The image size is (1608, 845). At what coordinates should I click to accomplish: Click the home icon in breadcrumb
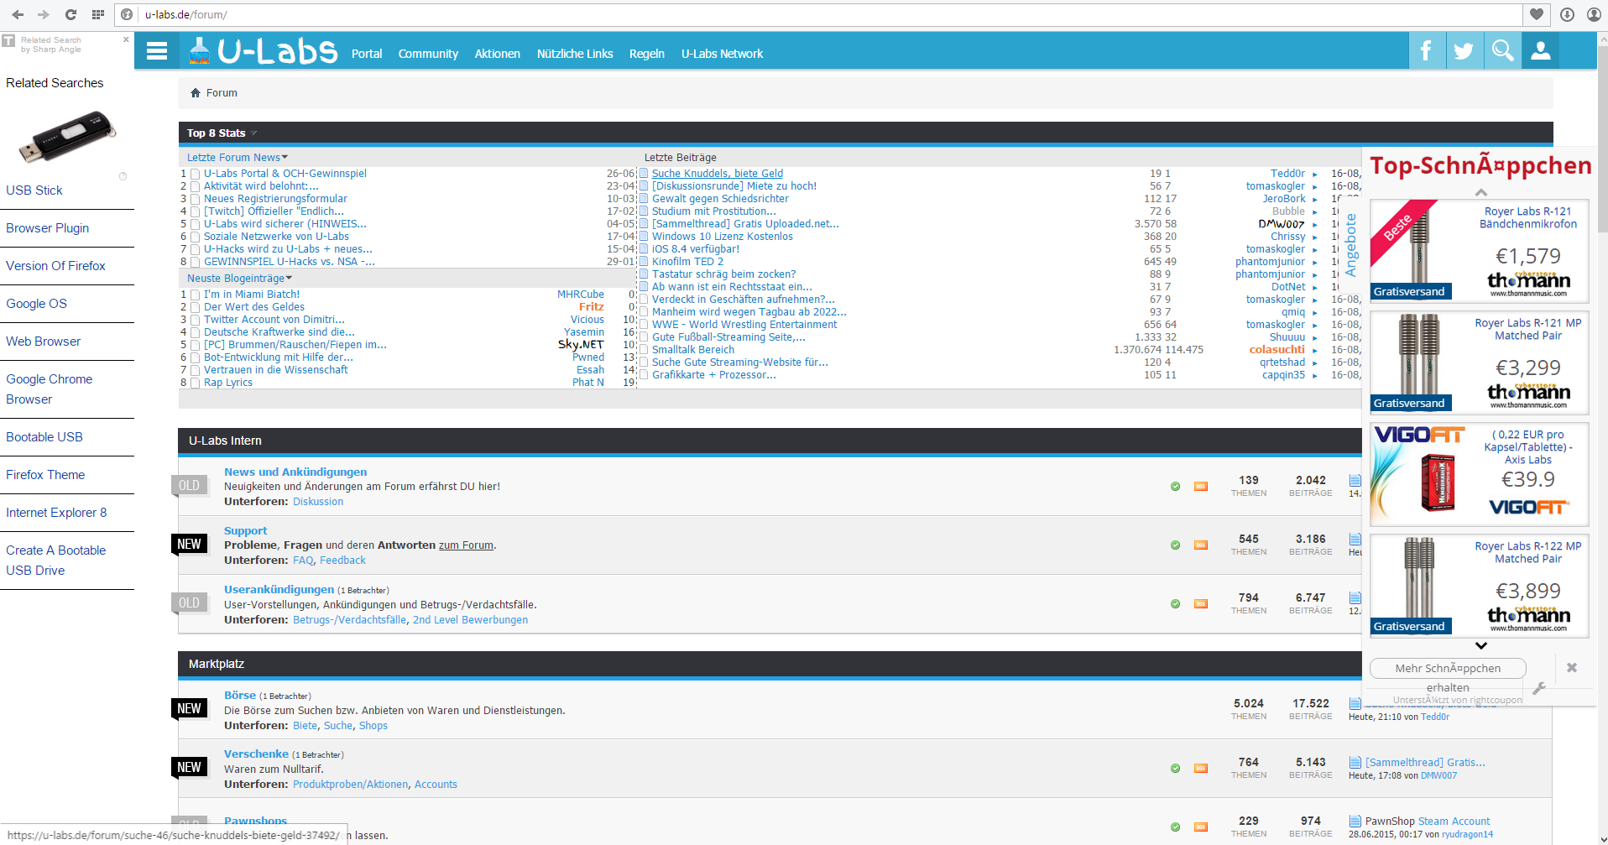[x=196, y=93]
